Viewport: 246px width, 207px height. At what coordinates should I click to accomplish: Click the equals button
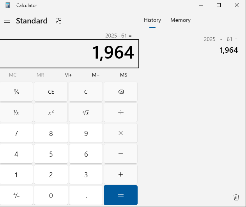click(120, 195)
